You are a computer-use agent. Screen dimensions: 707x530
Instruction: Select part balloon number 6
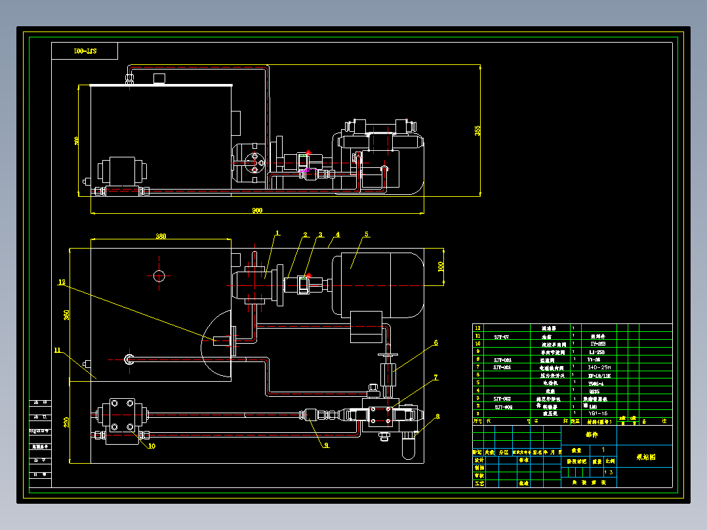tap(435, 343)
